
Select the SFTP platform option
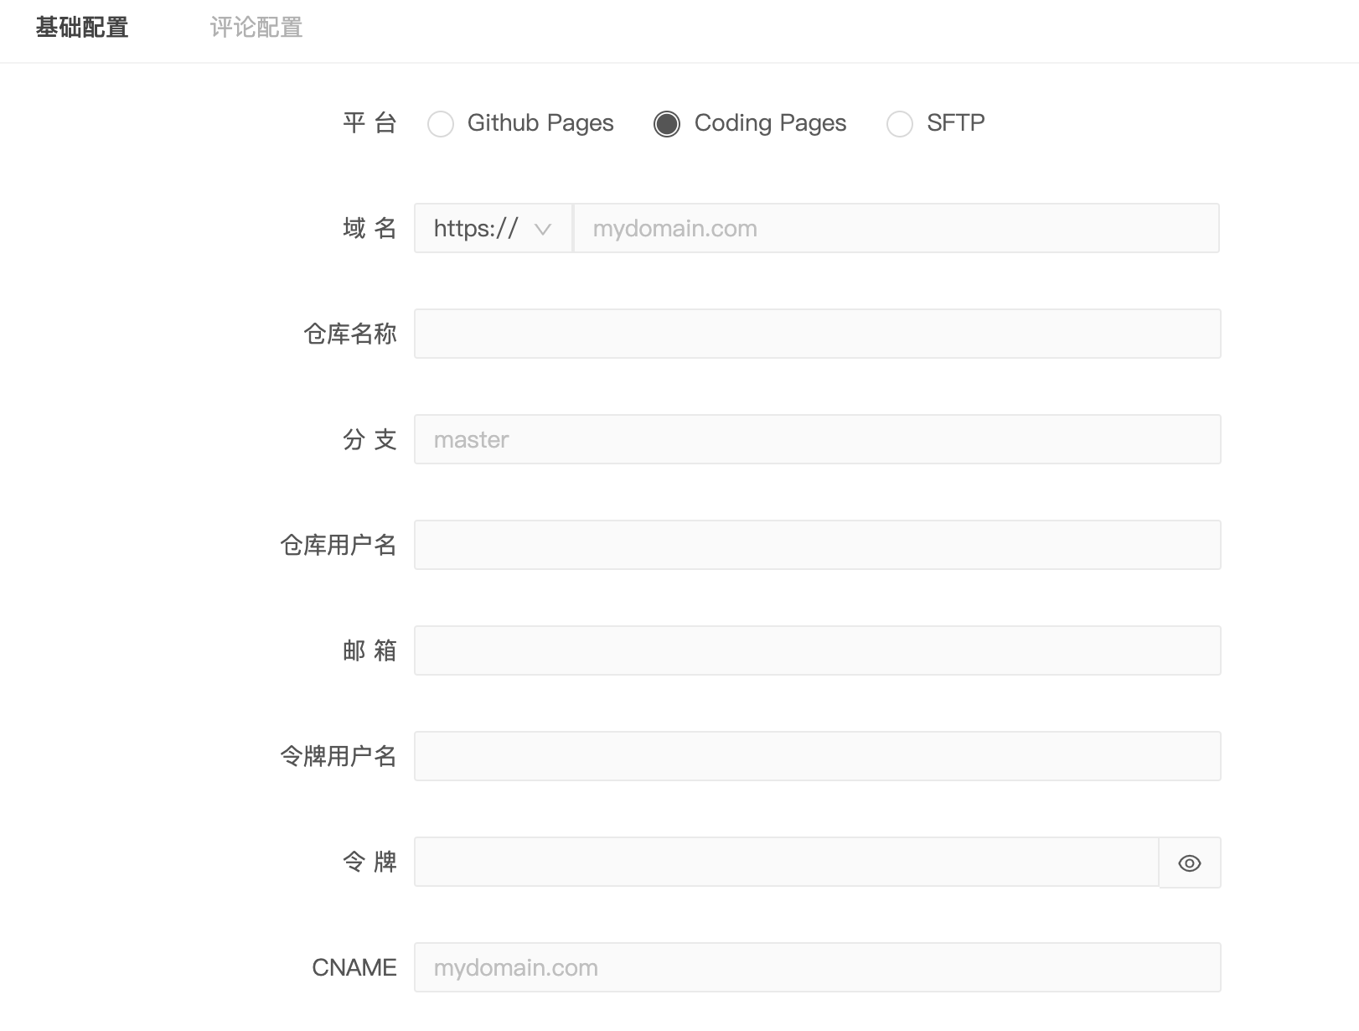coord(900,123)
